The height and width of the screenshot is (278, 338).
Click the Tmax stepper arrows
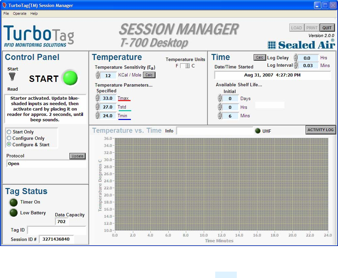pyautogui.click(x=97, y=98)
